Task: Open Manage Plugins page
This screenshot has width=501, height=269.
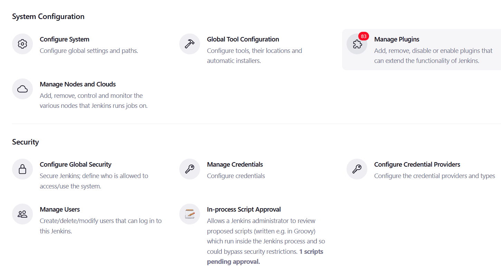Action: [x=397, y=39]
